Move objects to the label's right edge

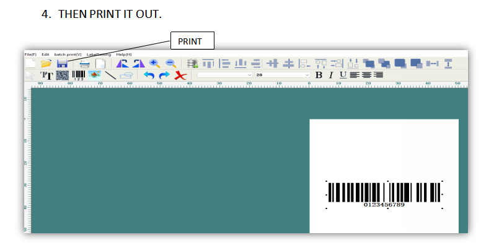pyautogui.click(x=337, y=64)
